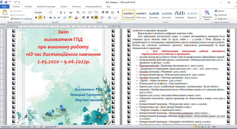237x129 pixels.
Task: Open the Georgia font name dropdown
Action: click(48, 12)
